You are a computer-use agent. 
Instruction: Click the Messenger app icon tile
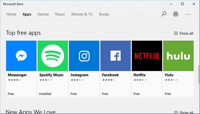(x=21, y=56)
